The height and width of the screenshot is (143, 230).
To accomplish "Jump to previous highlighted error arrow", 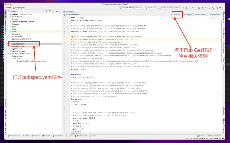I will [x=218, y=18].
